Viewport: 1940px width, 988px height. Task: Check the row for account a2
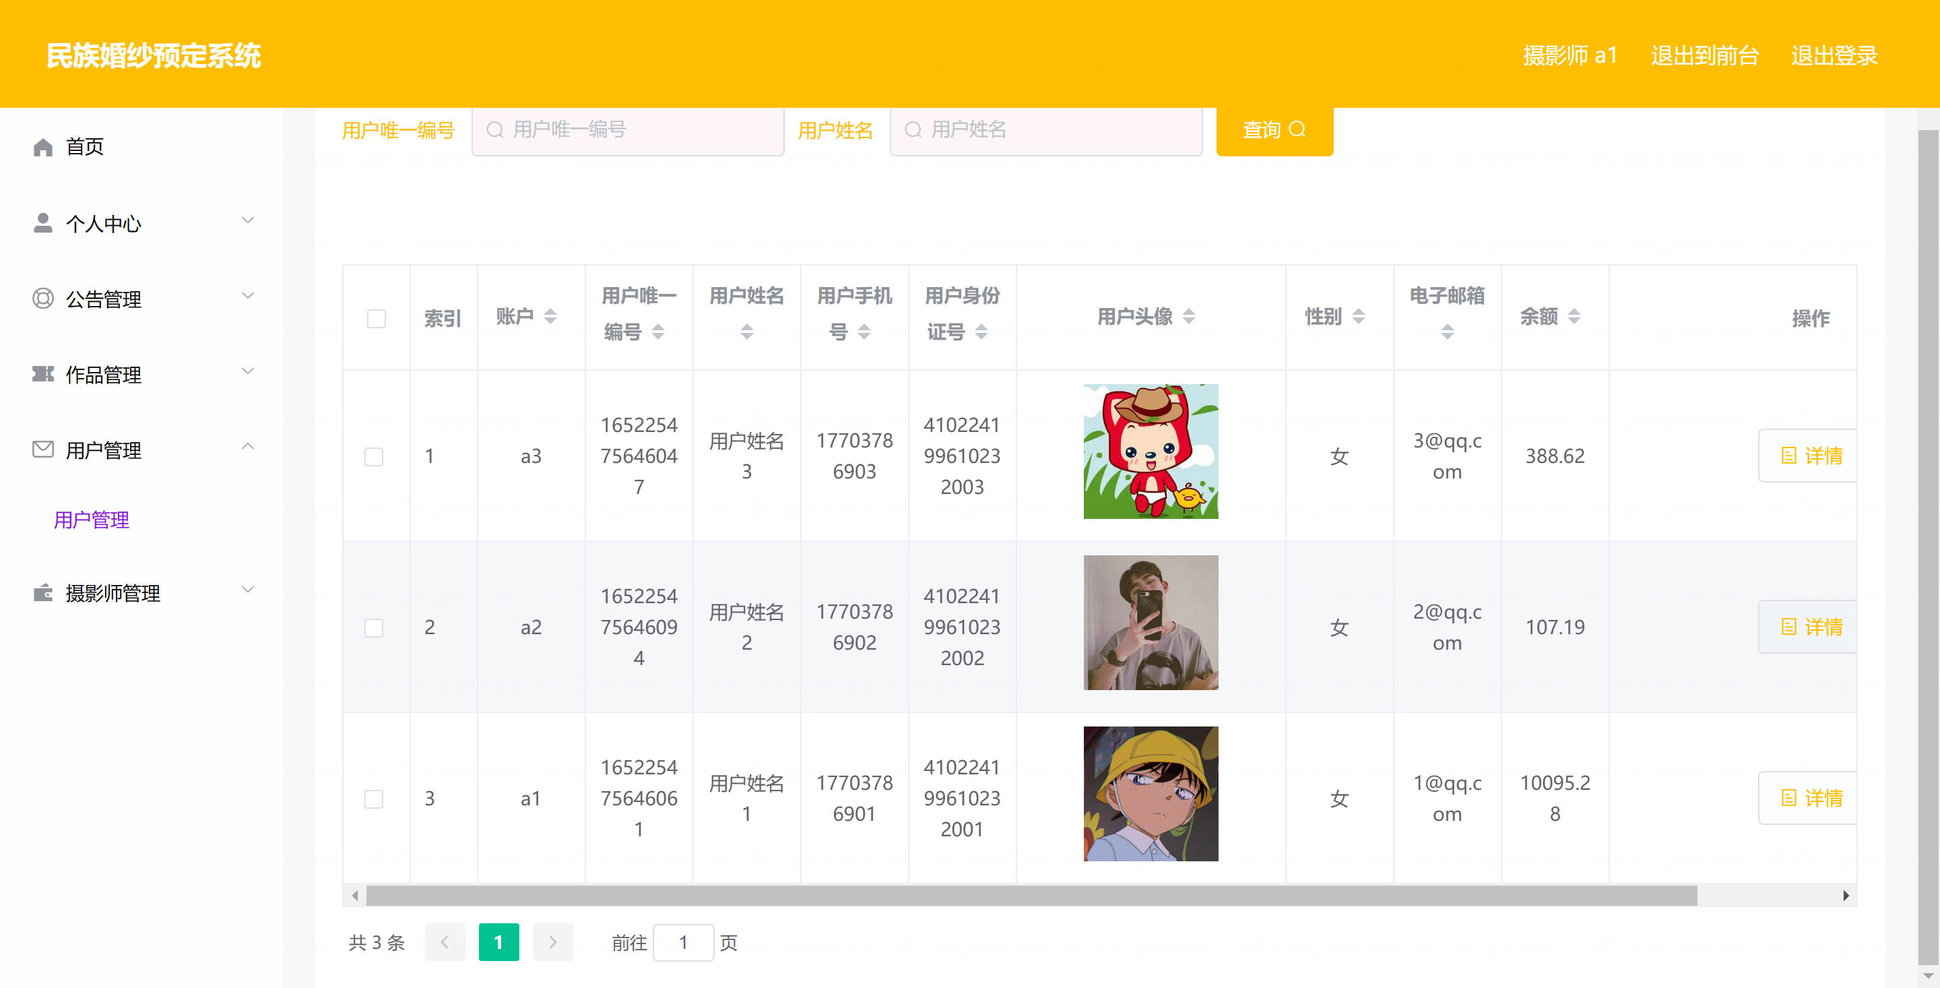(x=375, y=627)
